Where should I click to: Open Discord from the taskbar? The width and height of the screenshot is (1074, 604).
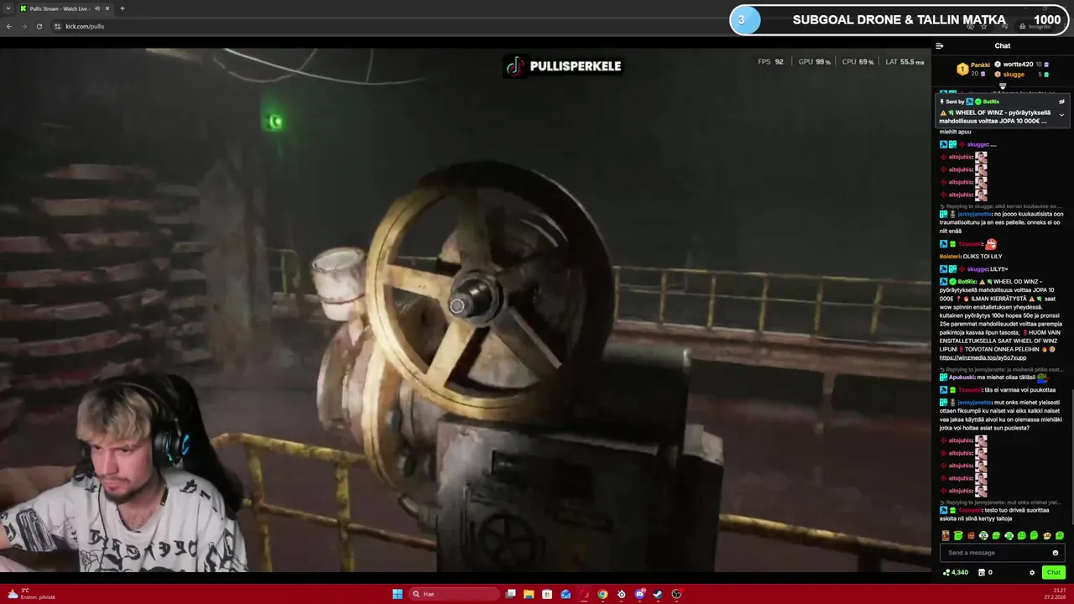click(x=639, y=594)
